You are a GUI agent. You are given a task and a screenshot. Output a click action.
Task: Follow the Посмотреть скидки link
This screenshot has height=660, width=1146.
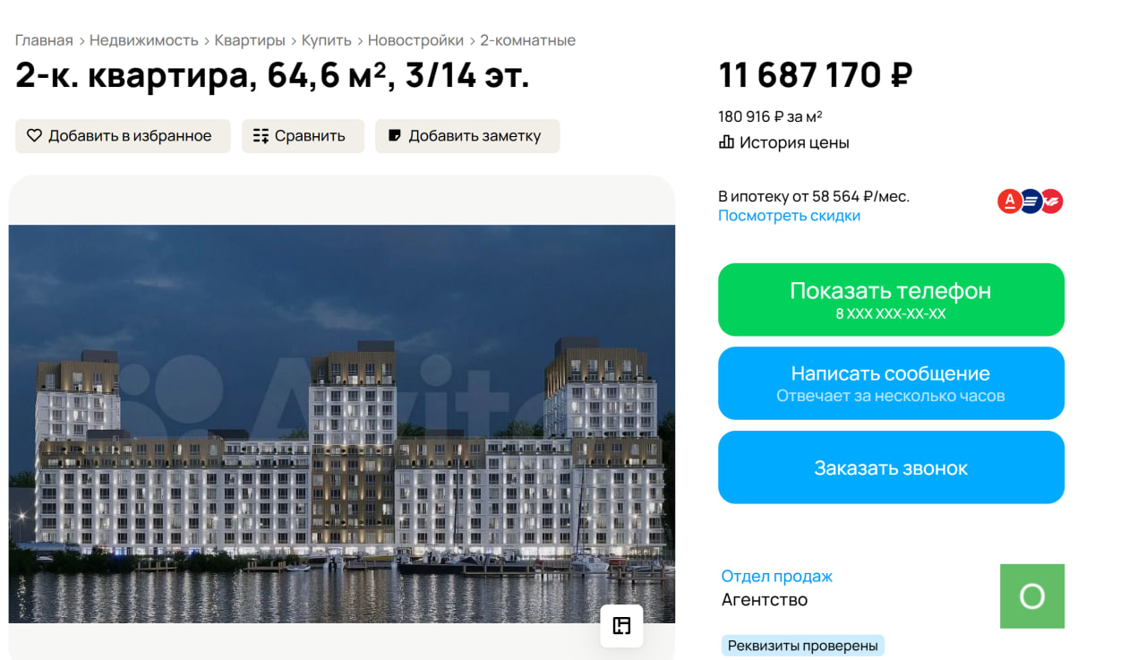tap(789, 216)
